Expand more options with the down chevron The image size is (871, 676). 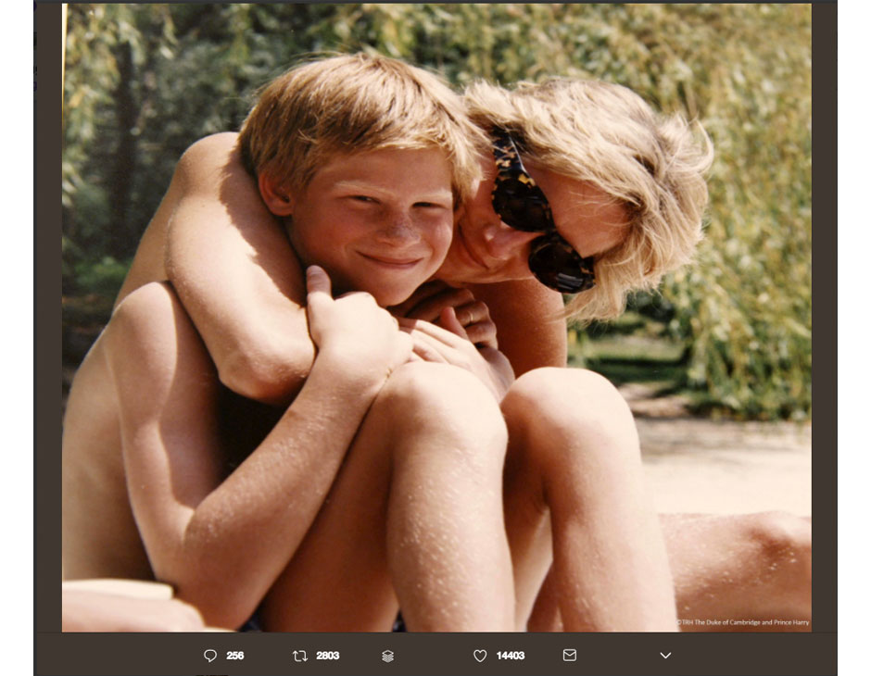coord(665,656)
